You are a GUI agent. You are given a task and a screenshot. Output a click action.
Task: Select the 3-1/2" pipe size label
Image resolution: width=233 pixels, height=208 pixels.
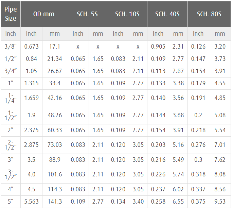(11, 174)
